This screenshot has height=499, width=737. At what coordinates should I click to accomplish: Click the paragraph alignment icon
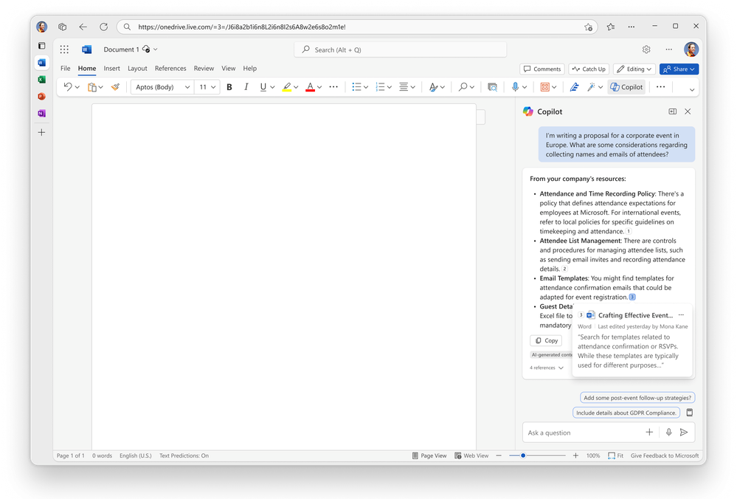[404, 87]
